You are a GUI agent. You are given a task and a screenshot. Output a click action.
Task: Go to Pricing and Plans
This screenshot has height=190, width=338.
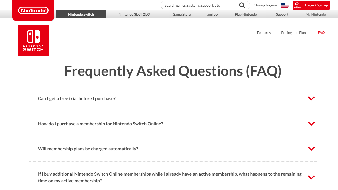pyautogui.click(x=294, y=33)
